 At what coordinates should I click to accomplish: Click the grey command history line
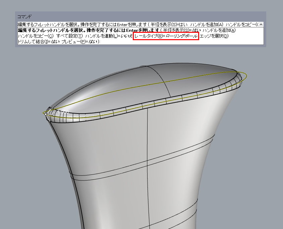coord(134,24)
